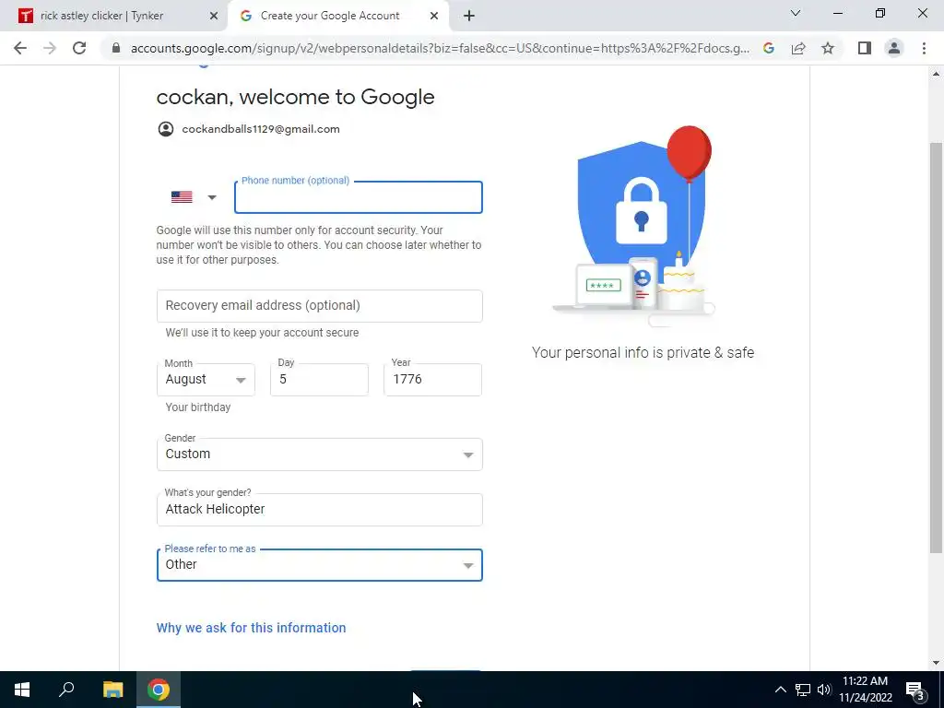Viewport: 944px width, 708px height.
Task: Focus the Phone number field
Action: coord(359,197)
